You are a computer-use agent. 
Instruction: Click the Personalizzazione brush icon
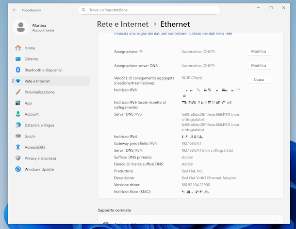pos(18,92)
